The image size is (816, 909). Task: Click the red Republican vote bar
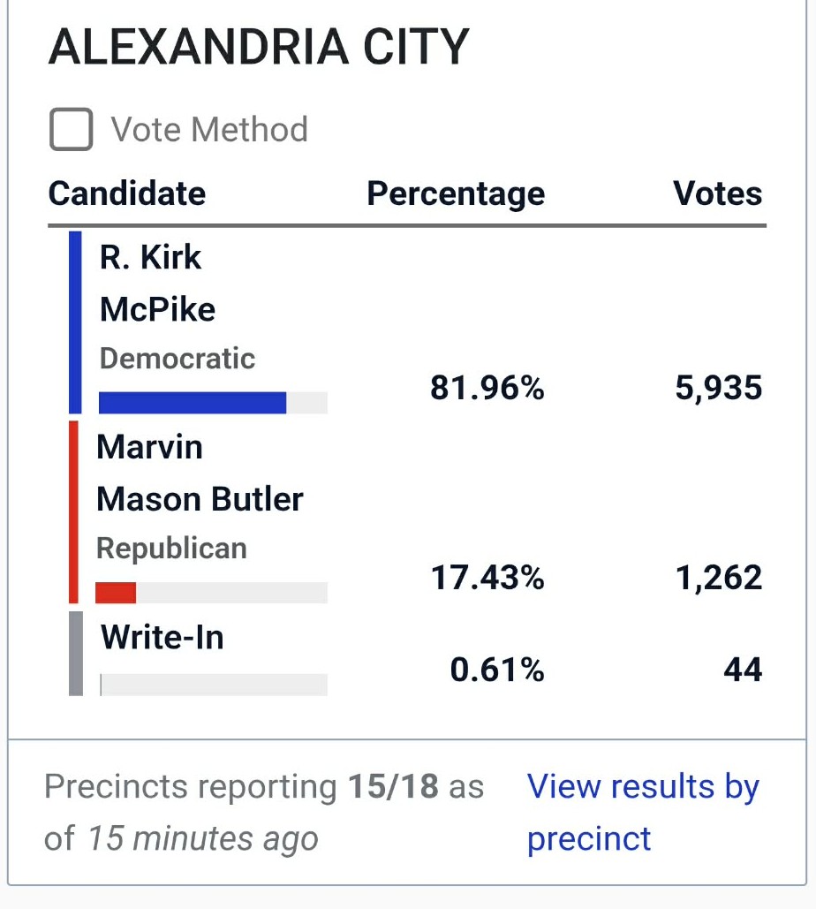[116, 593]
